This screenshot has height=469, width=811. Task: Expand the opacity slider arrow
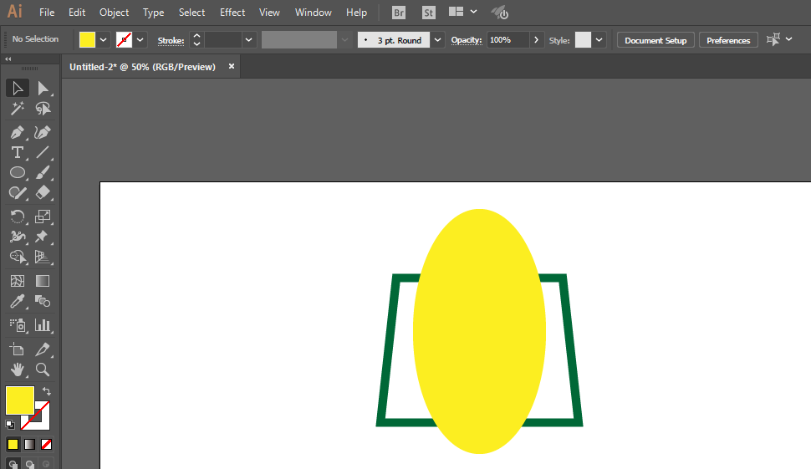click(537, 40)
